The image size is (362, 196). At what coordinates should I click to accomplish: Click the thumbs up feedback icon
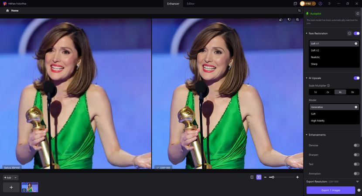pos(281,20)
